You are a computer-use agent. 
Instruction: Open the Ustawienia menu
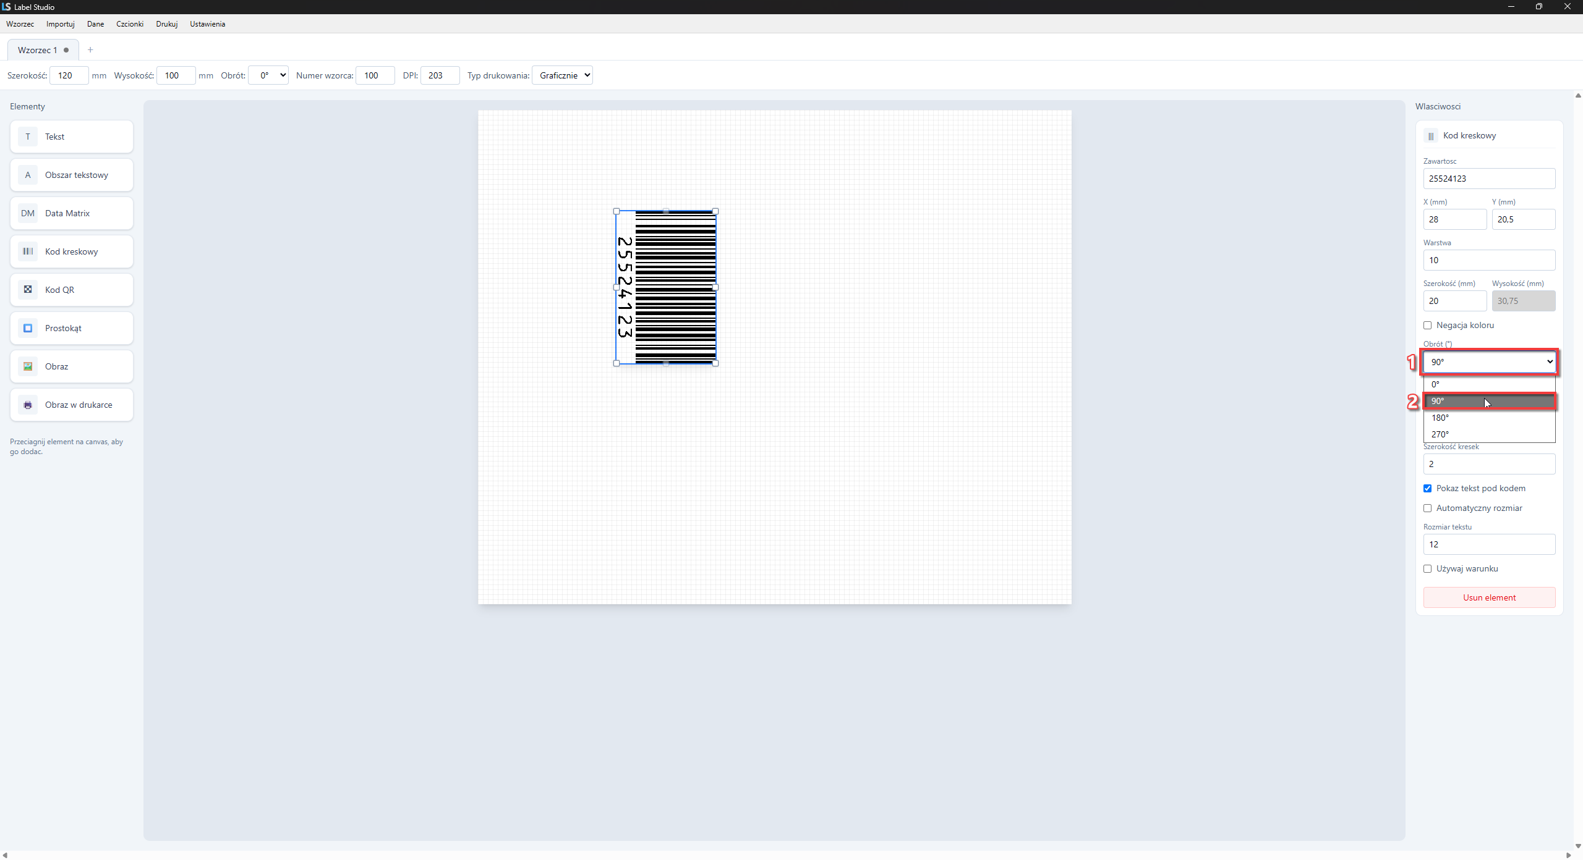tap(207, 24)
